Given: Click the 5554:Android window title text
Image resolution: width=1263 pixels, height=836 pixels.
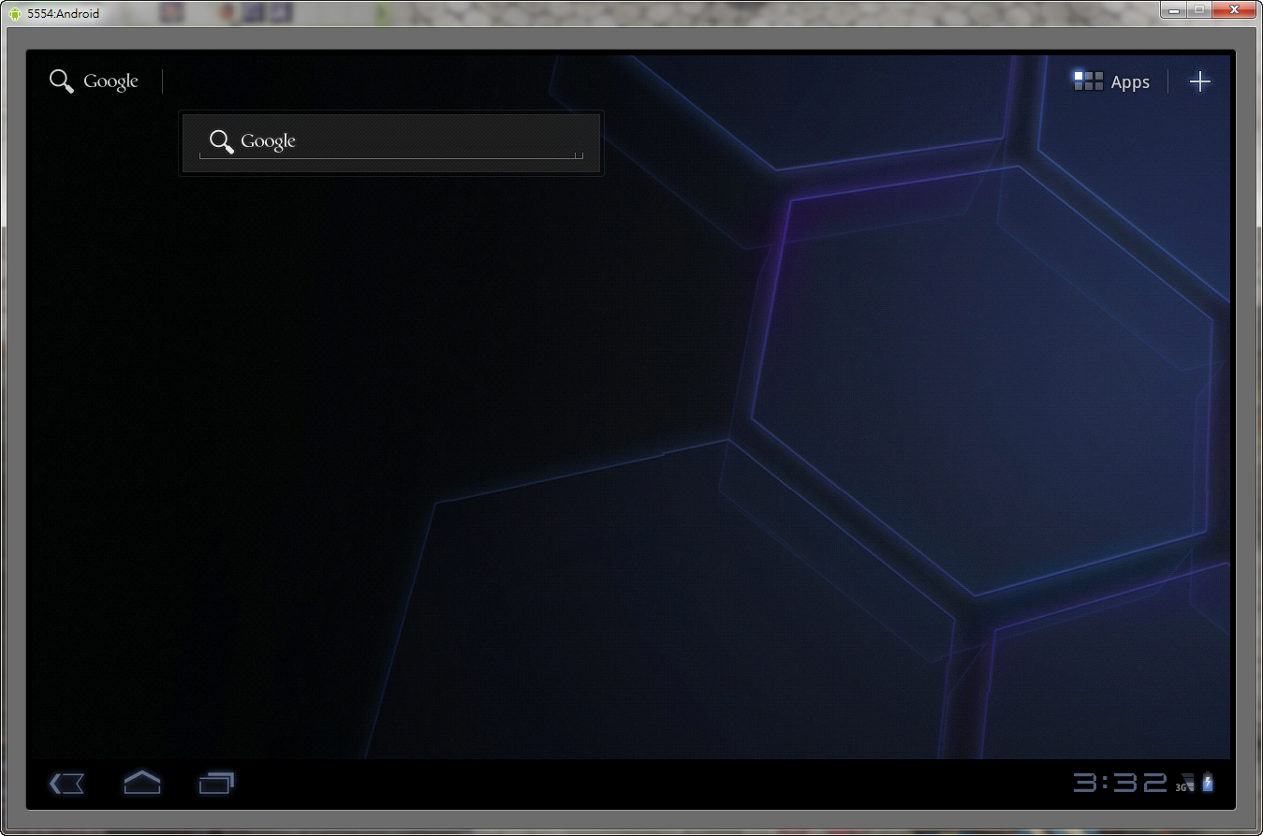Looking at the screenshot, I should (x=64, y=13).
